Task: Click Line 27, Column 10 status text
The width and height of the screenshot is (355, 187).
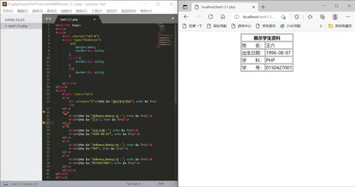Action: (24, 184)
